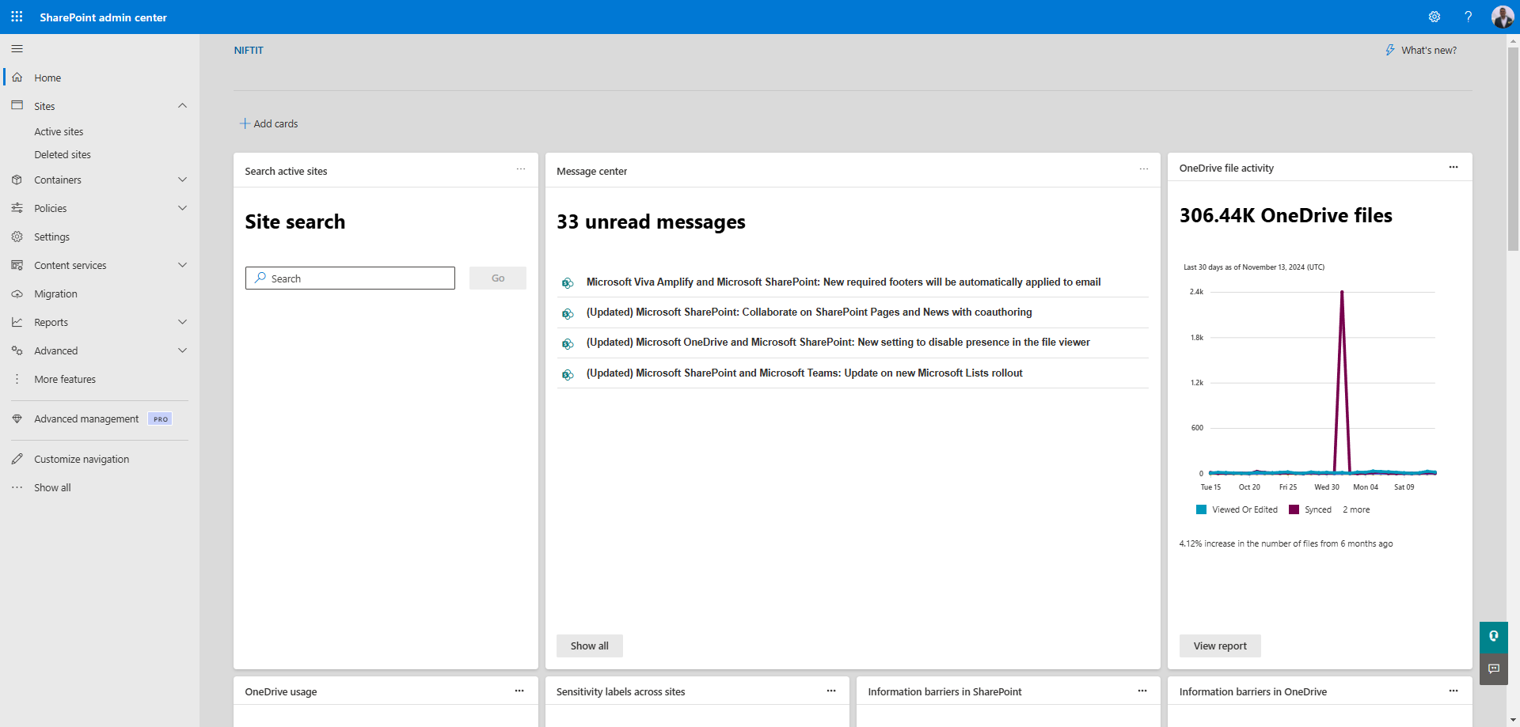The width and height of the screenshot is (1520, 727).
Task: Click Show all messages button
Action: pyautogui.click(x=590, y=646)
